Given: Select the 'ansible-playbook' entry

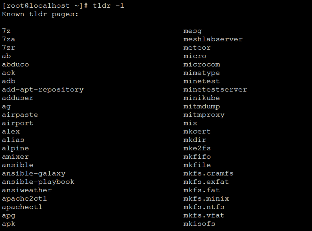Looking at the screenshot, I should click(x=38, y=182).
